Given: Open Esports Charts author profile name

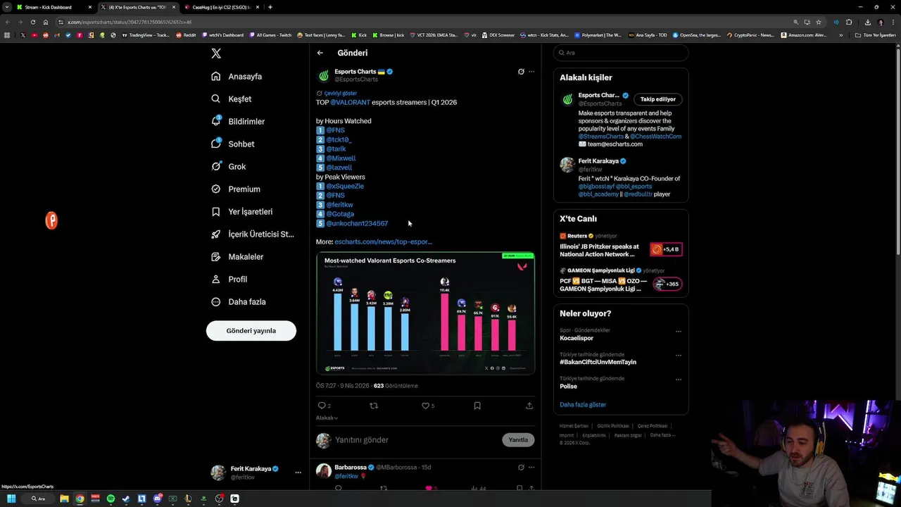Looking at the screenshot, I should (x=355, y=71).
